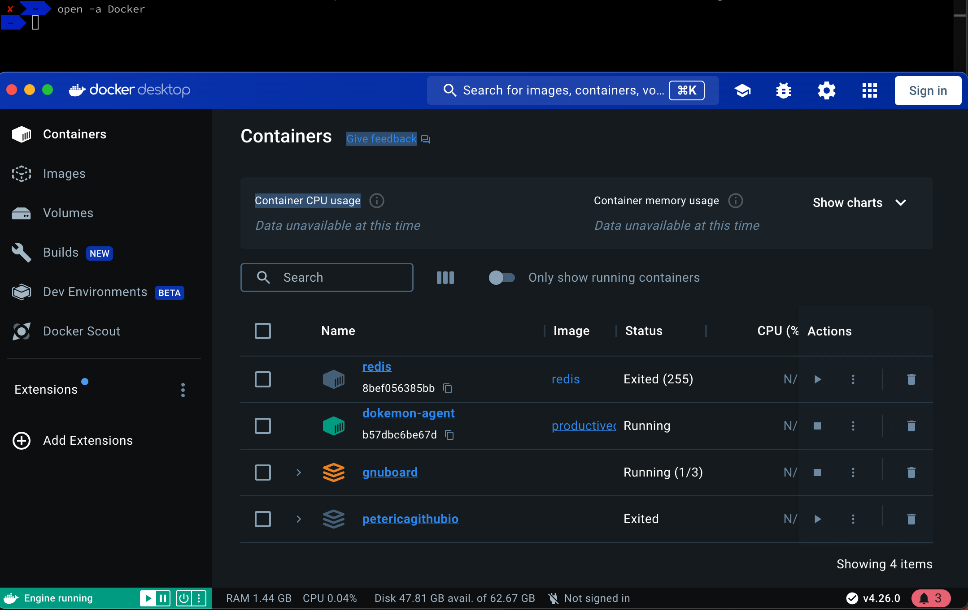
Task: Open the bug report troubleshoot icon
Action: pos(783,90)
